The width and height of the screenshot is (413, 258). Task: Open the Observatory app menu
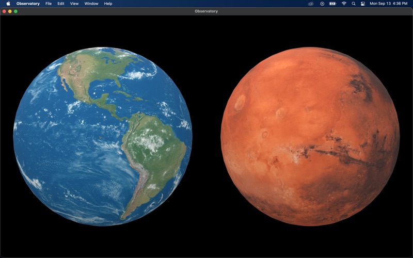coord(28,4)
